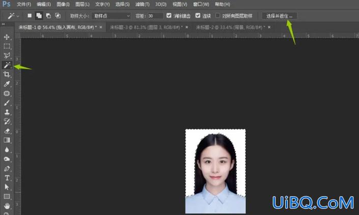The image size is (359, 215).
Task: Open the 窗口(W) menu
Action: [201, 4]
